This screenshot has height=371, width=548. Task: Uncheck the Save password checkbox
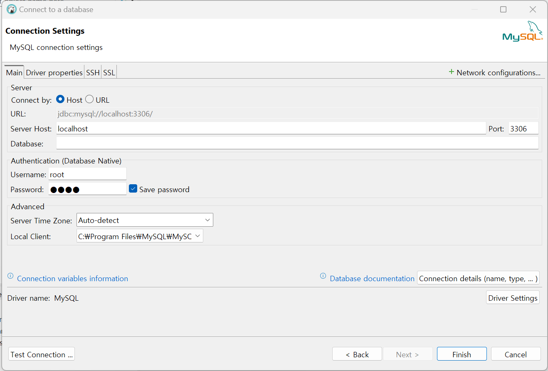tap(133, 189)
